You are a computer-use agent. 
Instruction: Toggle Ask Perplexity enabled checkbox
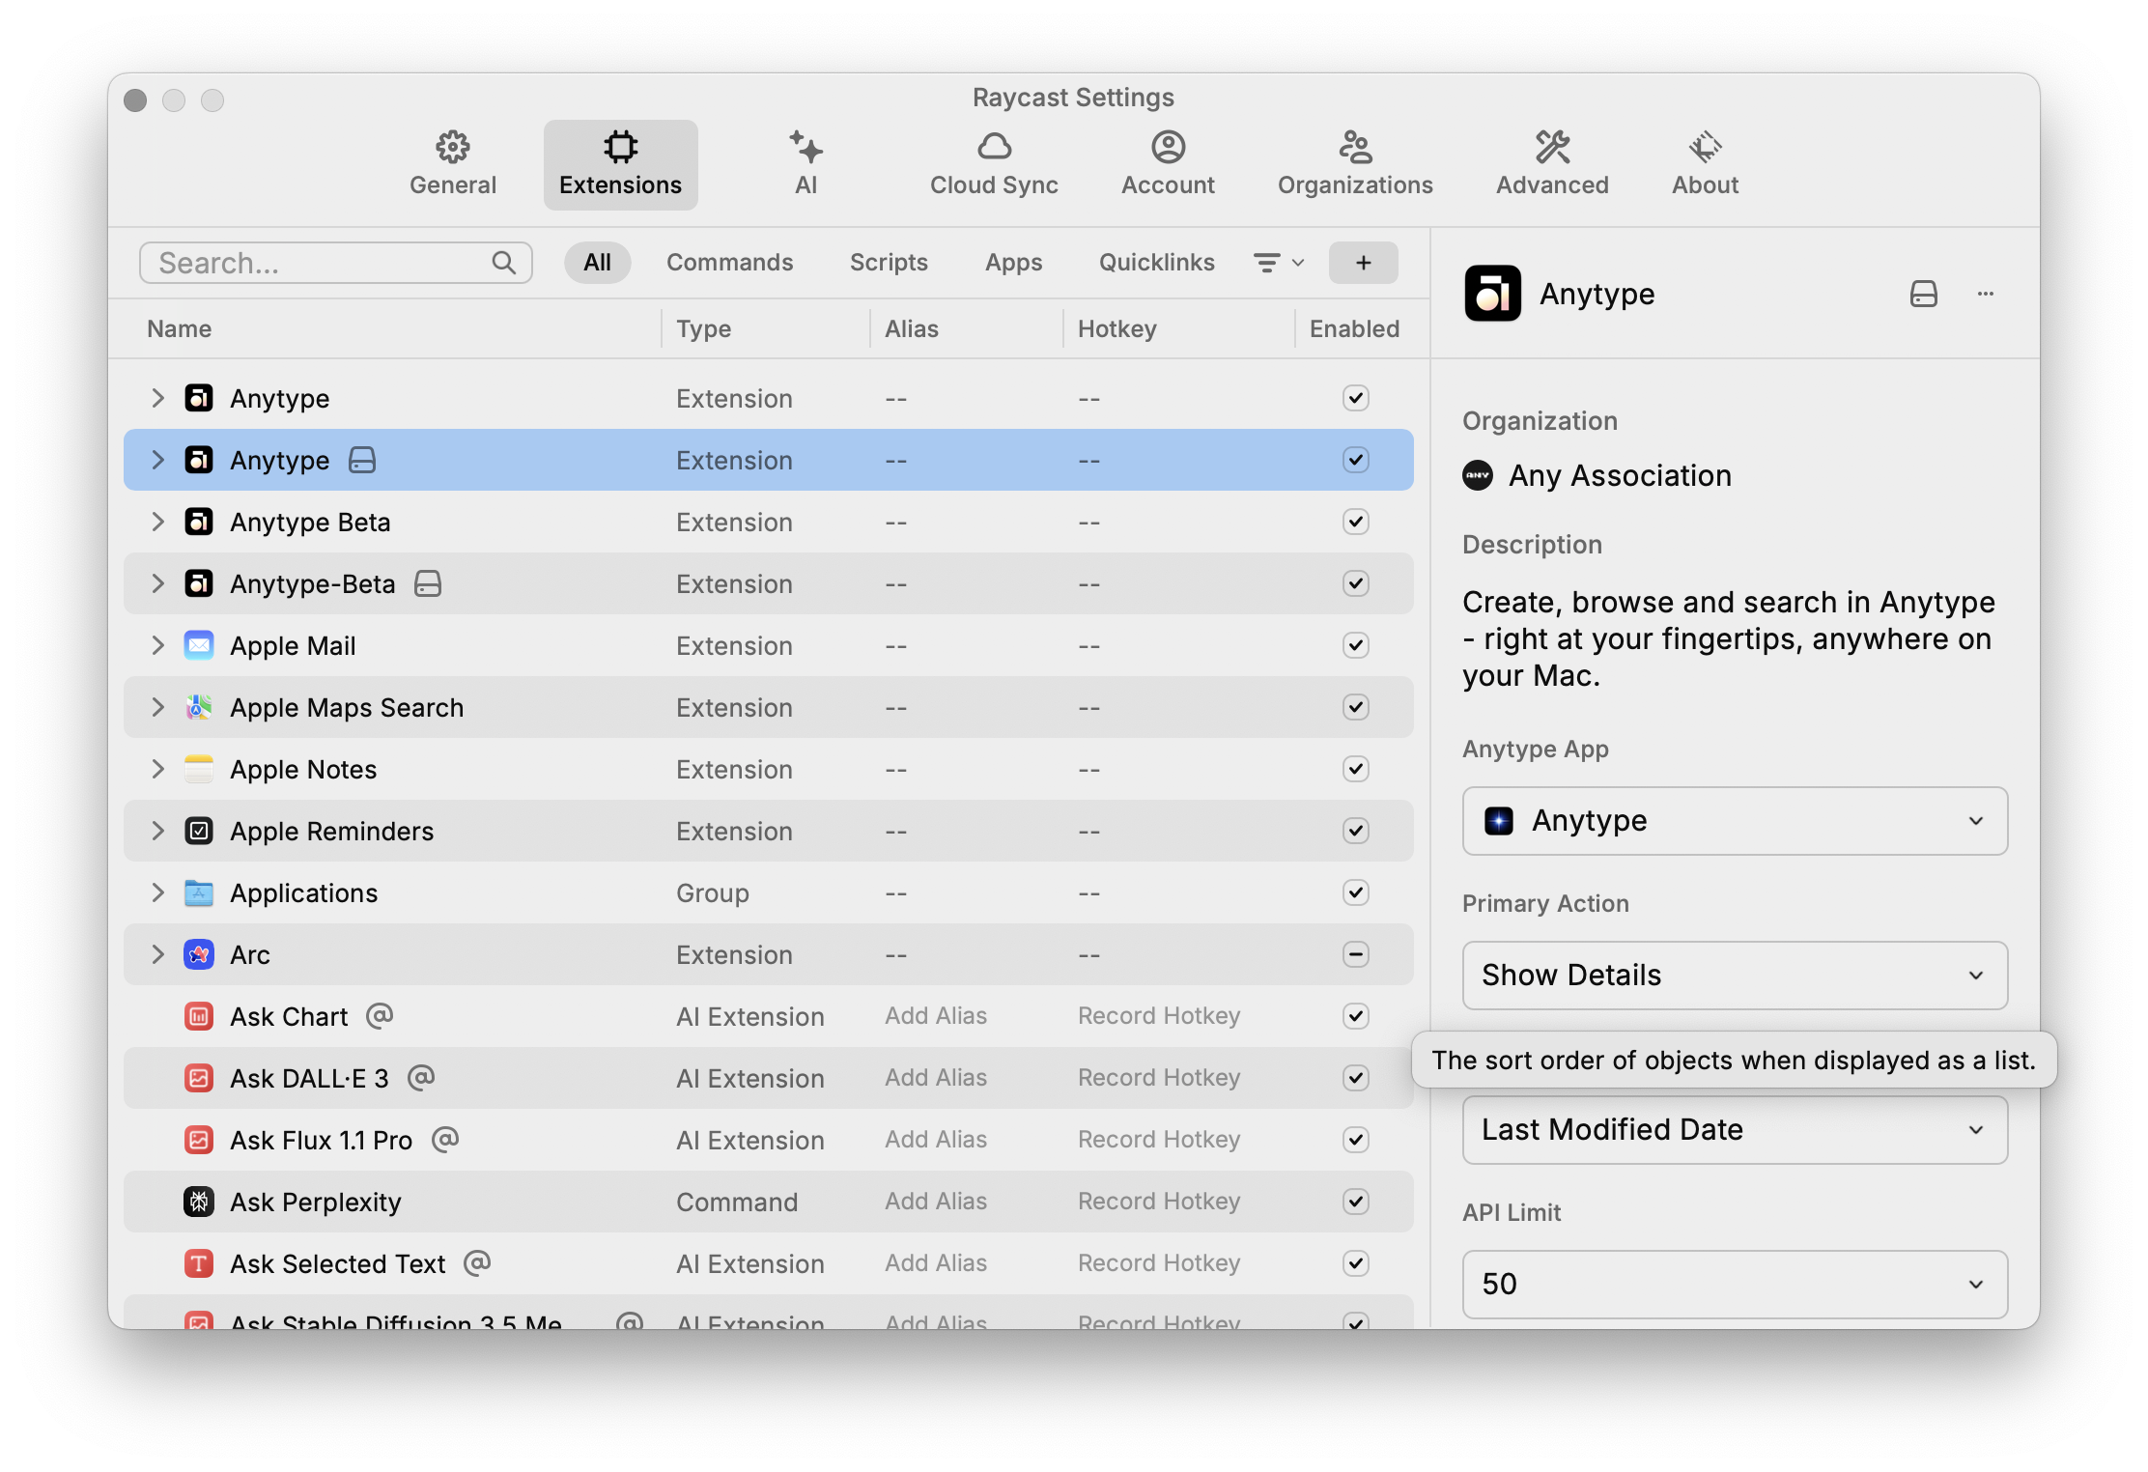tap(1355, 1202)
